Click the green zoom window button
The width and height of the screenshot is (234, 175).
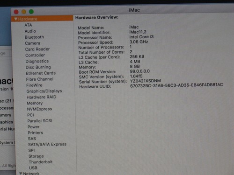click(x=31, y=12)
